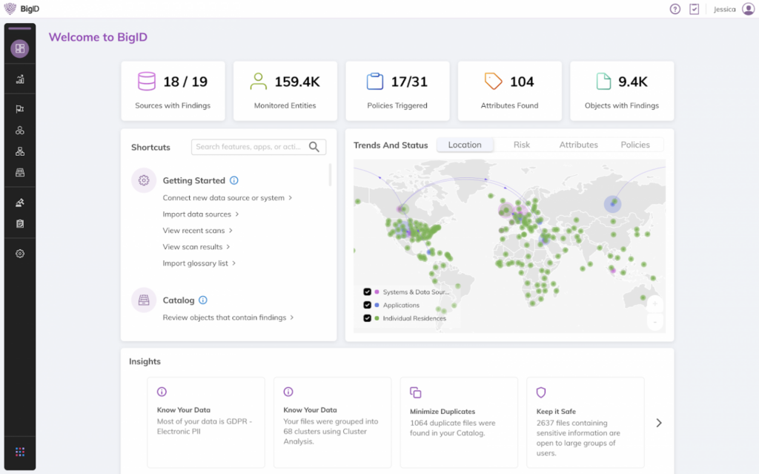Click chevron next to View scan results
This screenshot has height=474, width=759.
click(x=228, y=247)
